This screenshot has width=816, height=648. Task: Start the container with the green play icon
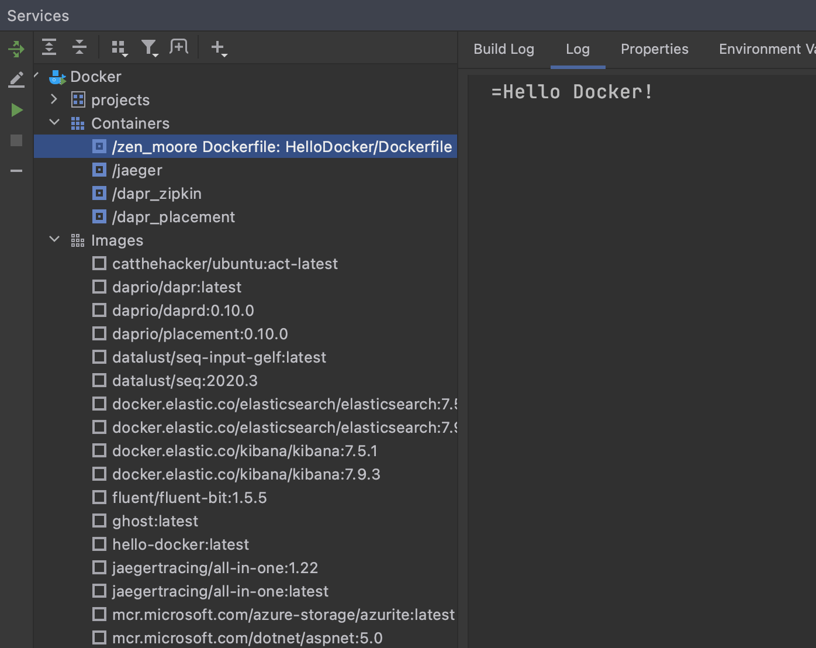coord(17,109)
